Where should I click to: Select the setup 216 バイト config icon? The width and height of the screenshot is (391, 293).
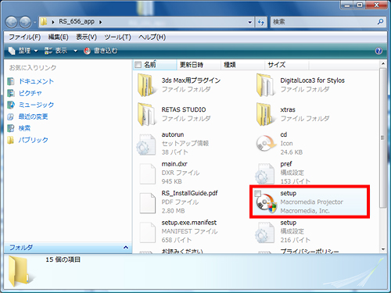pyautogui.click(x=265, y=232)
